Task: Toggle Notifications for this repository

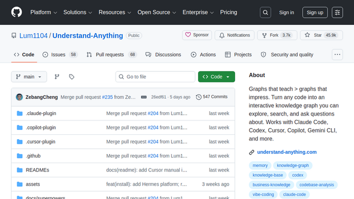Action: (x=235, y=35)
